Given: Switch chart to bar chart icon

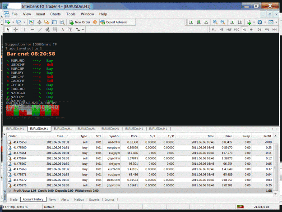Looking at the screenshot, I should [x=191, y=22].
